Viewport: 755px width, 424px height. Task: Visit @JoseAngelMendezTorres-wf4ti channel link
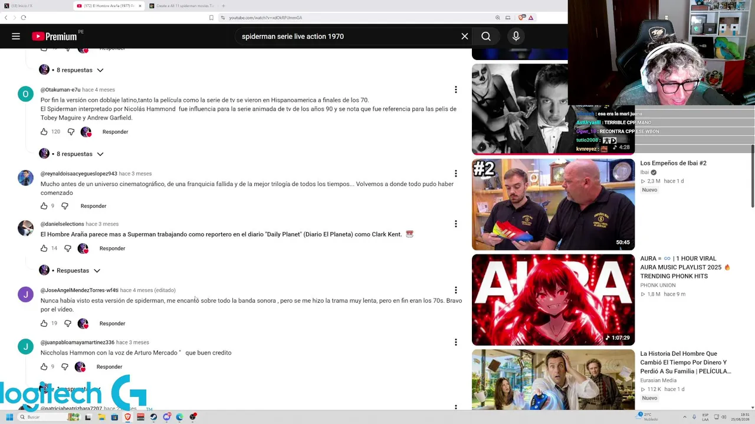tap(79, 290)
